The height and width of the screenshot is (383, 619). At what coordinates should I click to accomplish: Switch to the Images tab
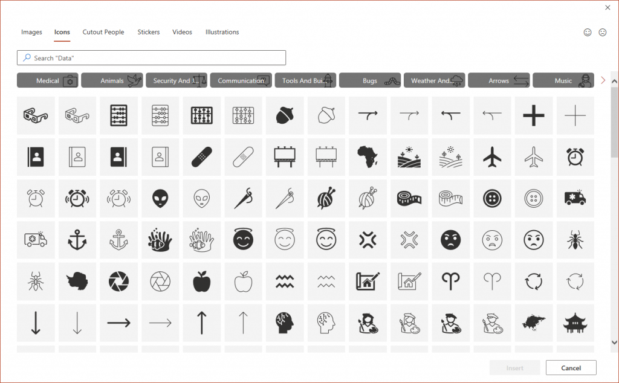(x=31, y=32)
